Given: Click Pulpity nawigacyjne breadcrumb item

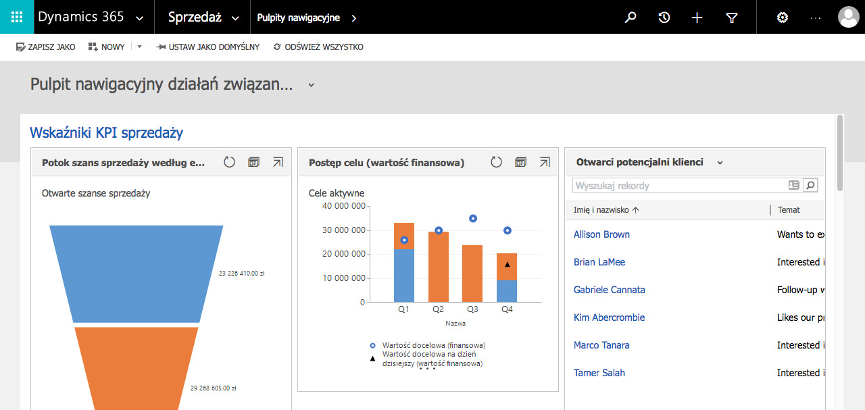Looking at the screenshot, I should click(x=298, y=18).
